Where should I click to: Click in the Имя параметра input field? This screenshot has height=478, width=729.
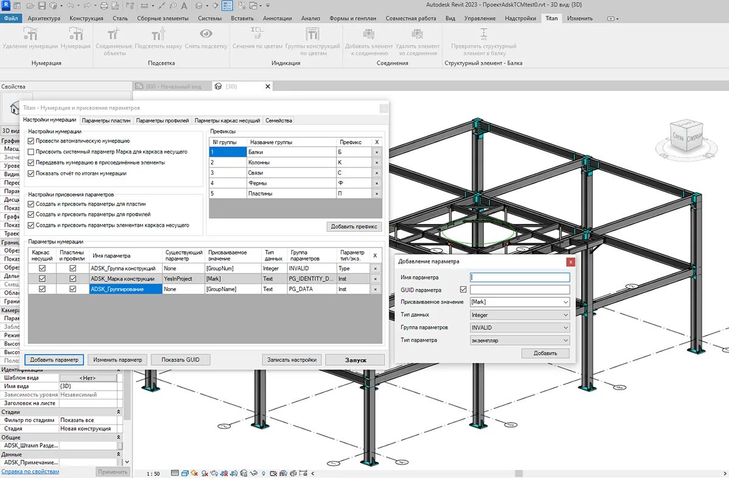tap(519, 277)
